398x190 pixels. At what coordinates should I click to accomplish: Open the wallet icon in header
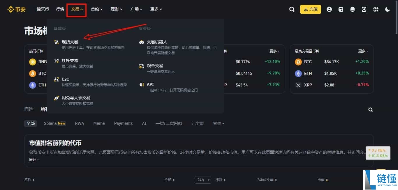(341, 9)
